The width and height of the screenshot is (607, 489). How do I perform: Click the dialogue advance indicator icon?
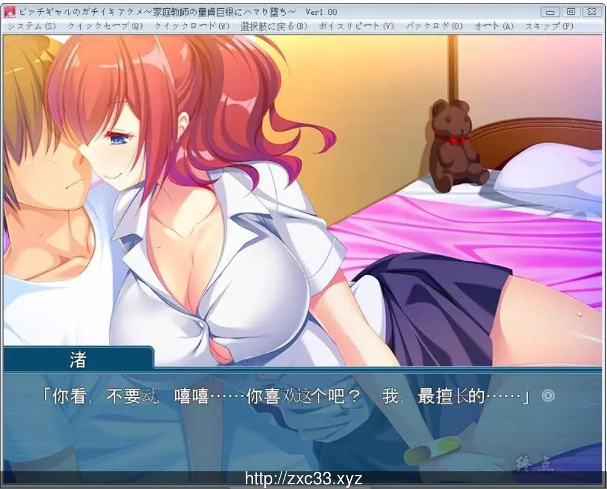pos(548,396)
